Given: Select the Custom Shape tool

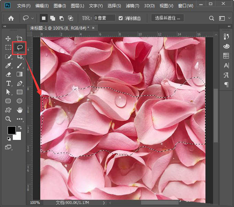Looking at the screenshot, I should [x=8, y=110].
